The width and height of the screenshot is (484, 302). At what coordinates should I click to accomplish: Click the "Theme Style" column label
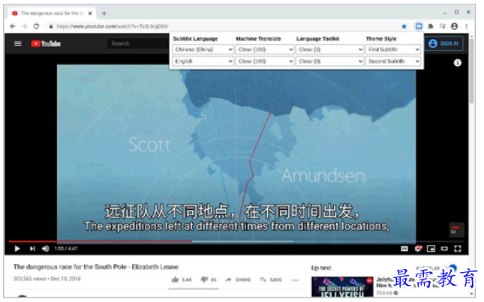[x=381, y=39]
